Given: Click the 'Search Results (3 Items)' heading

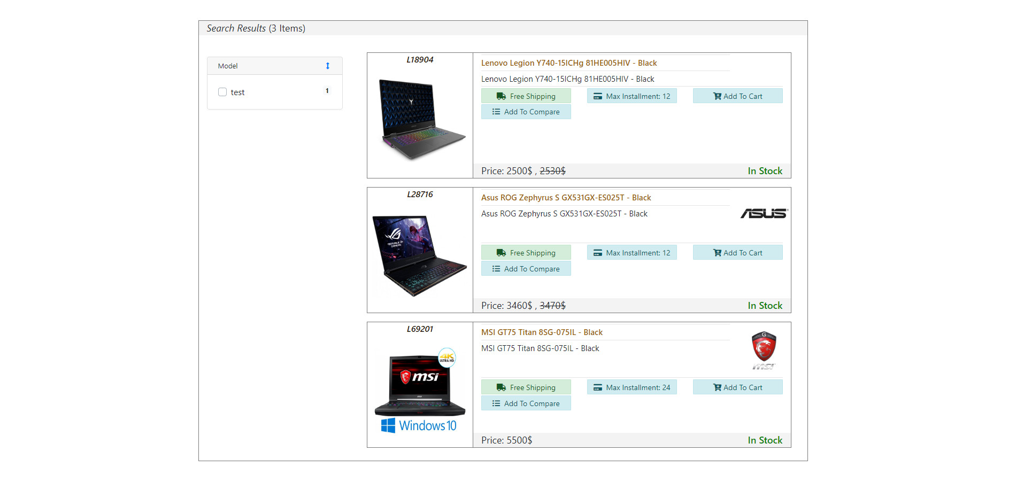Looking at the screenshot, I should coord(256,28).
